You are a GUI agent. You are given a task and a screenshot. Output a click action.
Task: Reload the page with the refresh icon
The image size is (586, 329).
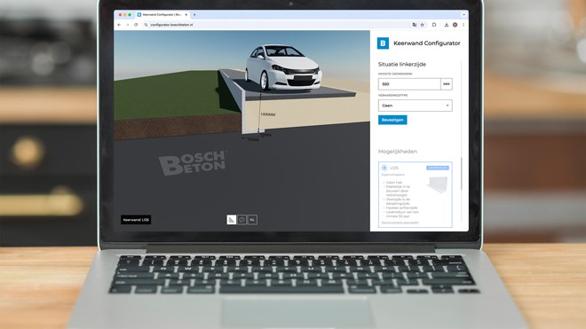coord(136,25)
